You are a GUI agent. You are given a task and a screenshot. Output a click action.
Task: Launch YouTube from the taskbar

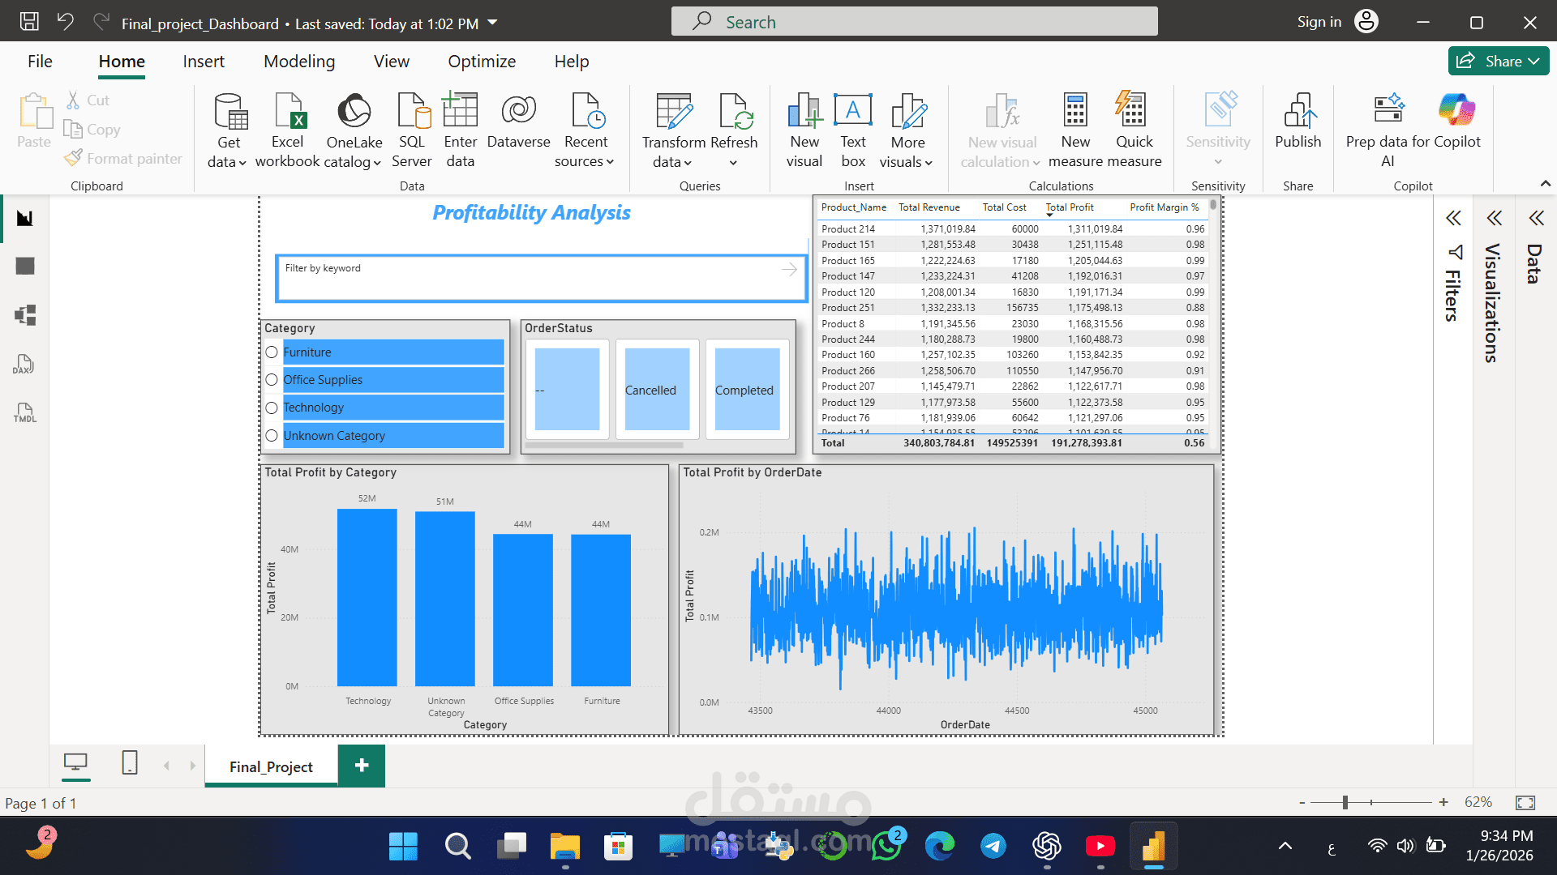[1100, 846]
